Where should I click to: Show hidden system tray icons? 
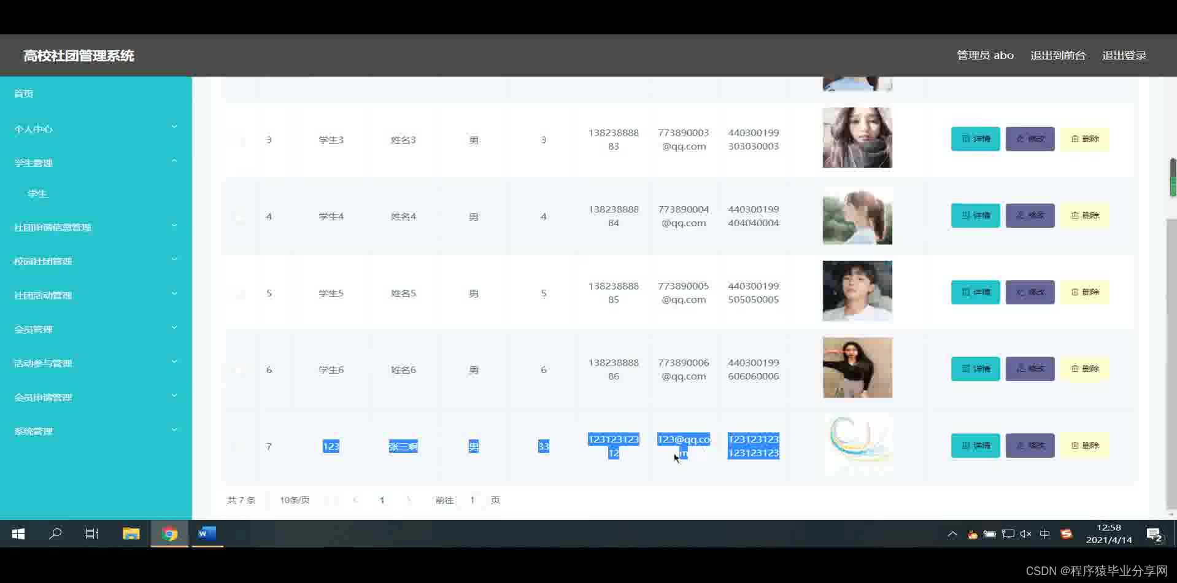[x=952, y=535]
